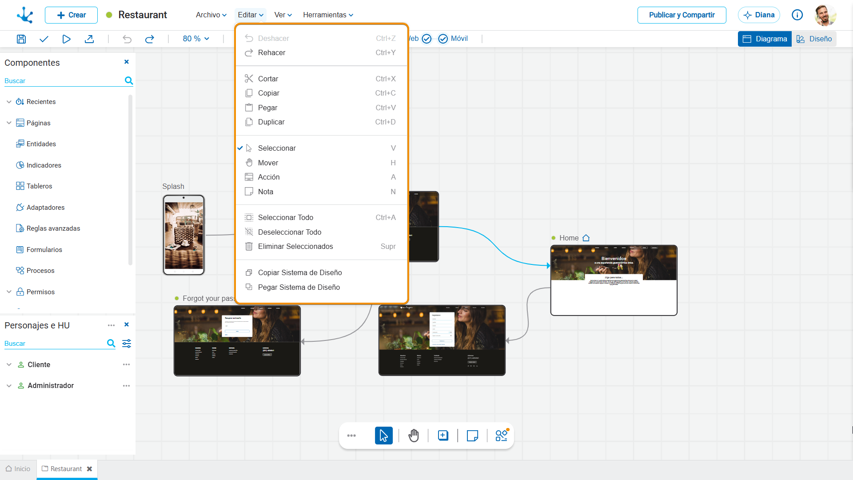Switch to Diagrama view
Viewport: 853px width, 480px height.
(765, 39)
